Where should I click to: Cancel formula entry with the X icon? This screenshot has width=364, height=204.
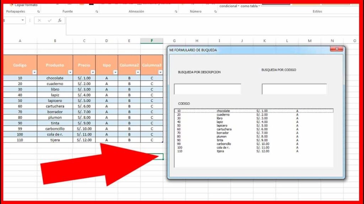pyautogui.click(x=39, y=20)
